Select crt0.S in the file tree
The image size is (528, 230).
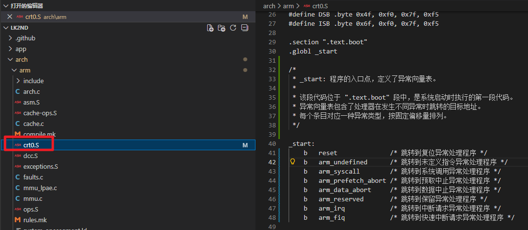tap(128, 145)
